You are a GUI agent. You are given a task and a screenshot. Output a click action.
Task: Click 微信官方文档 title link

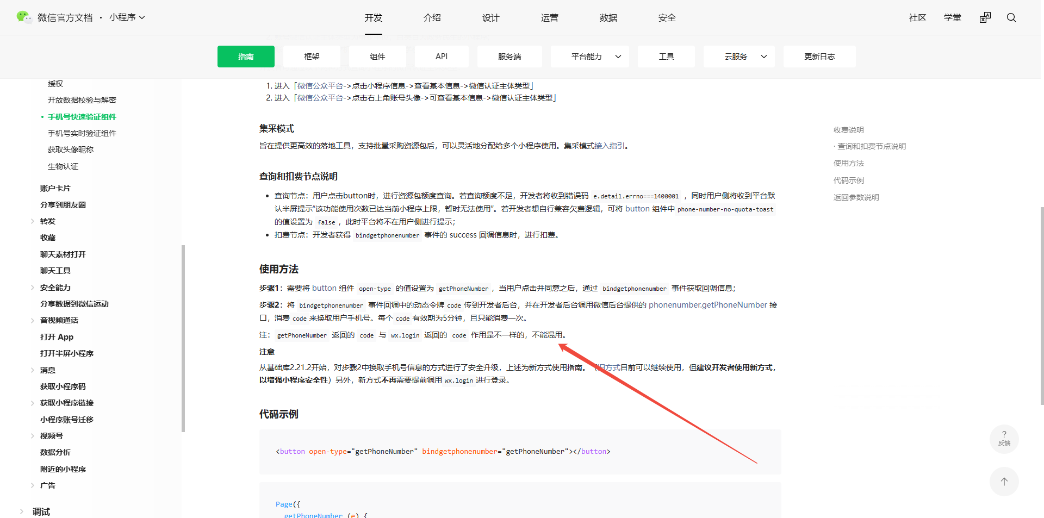(65, 18)
